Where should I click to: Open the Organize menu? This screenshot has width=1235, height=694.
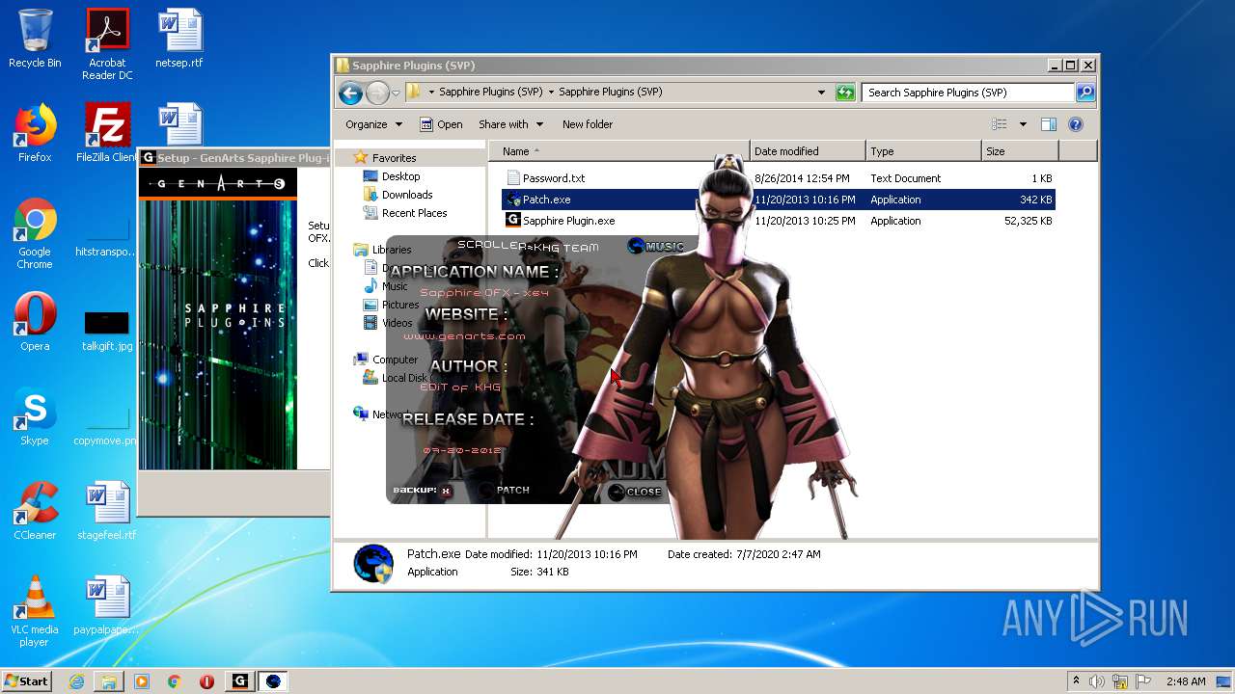(x=373, y=124)
